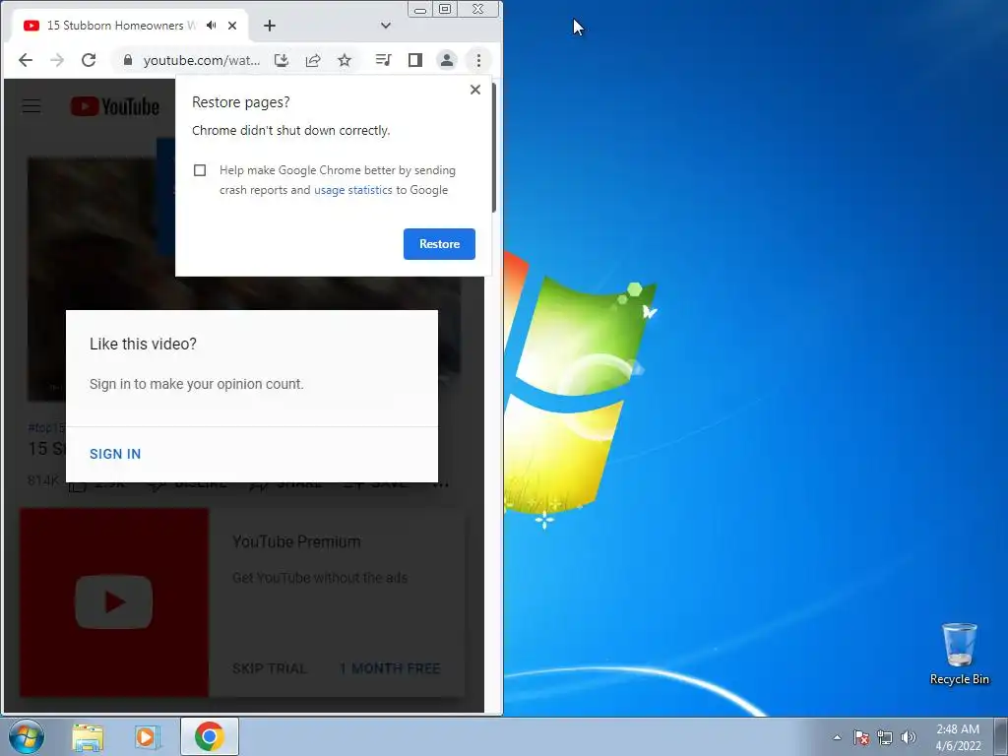Enable sending crash reports checkbox

point(200,170)
